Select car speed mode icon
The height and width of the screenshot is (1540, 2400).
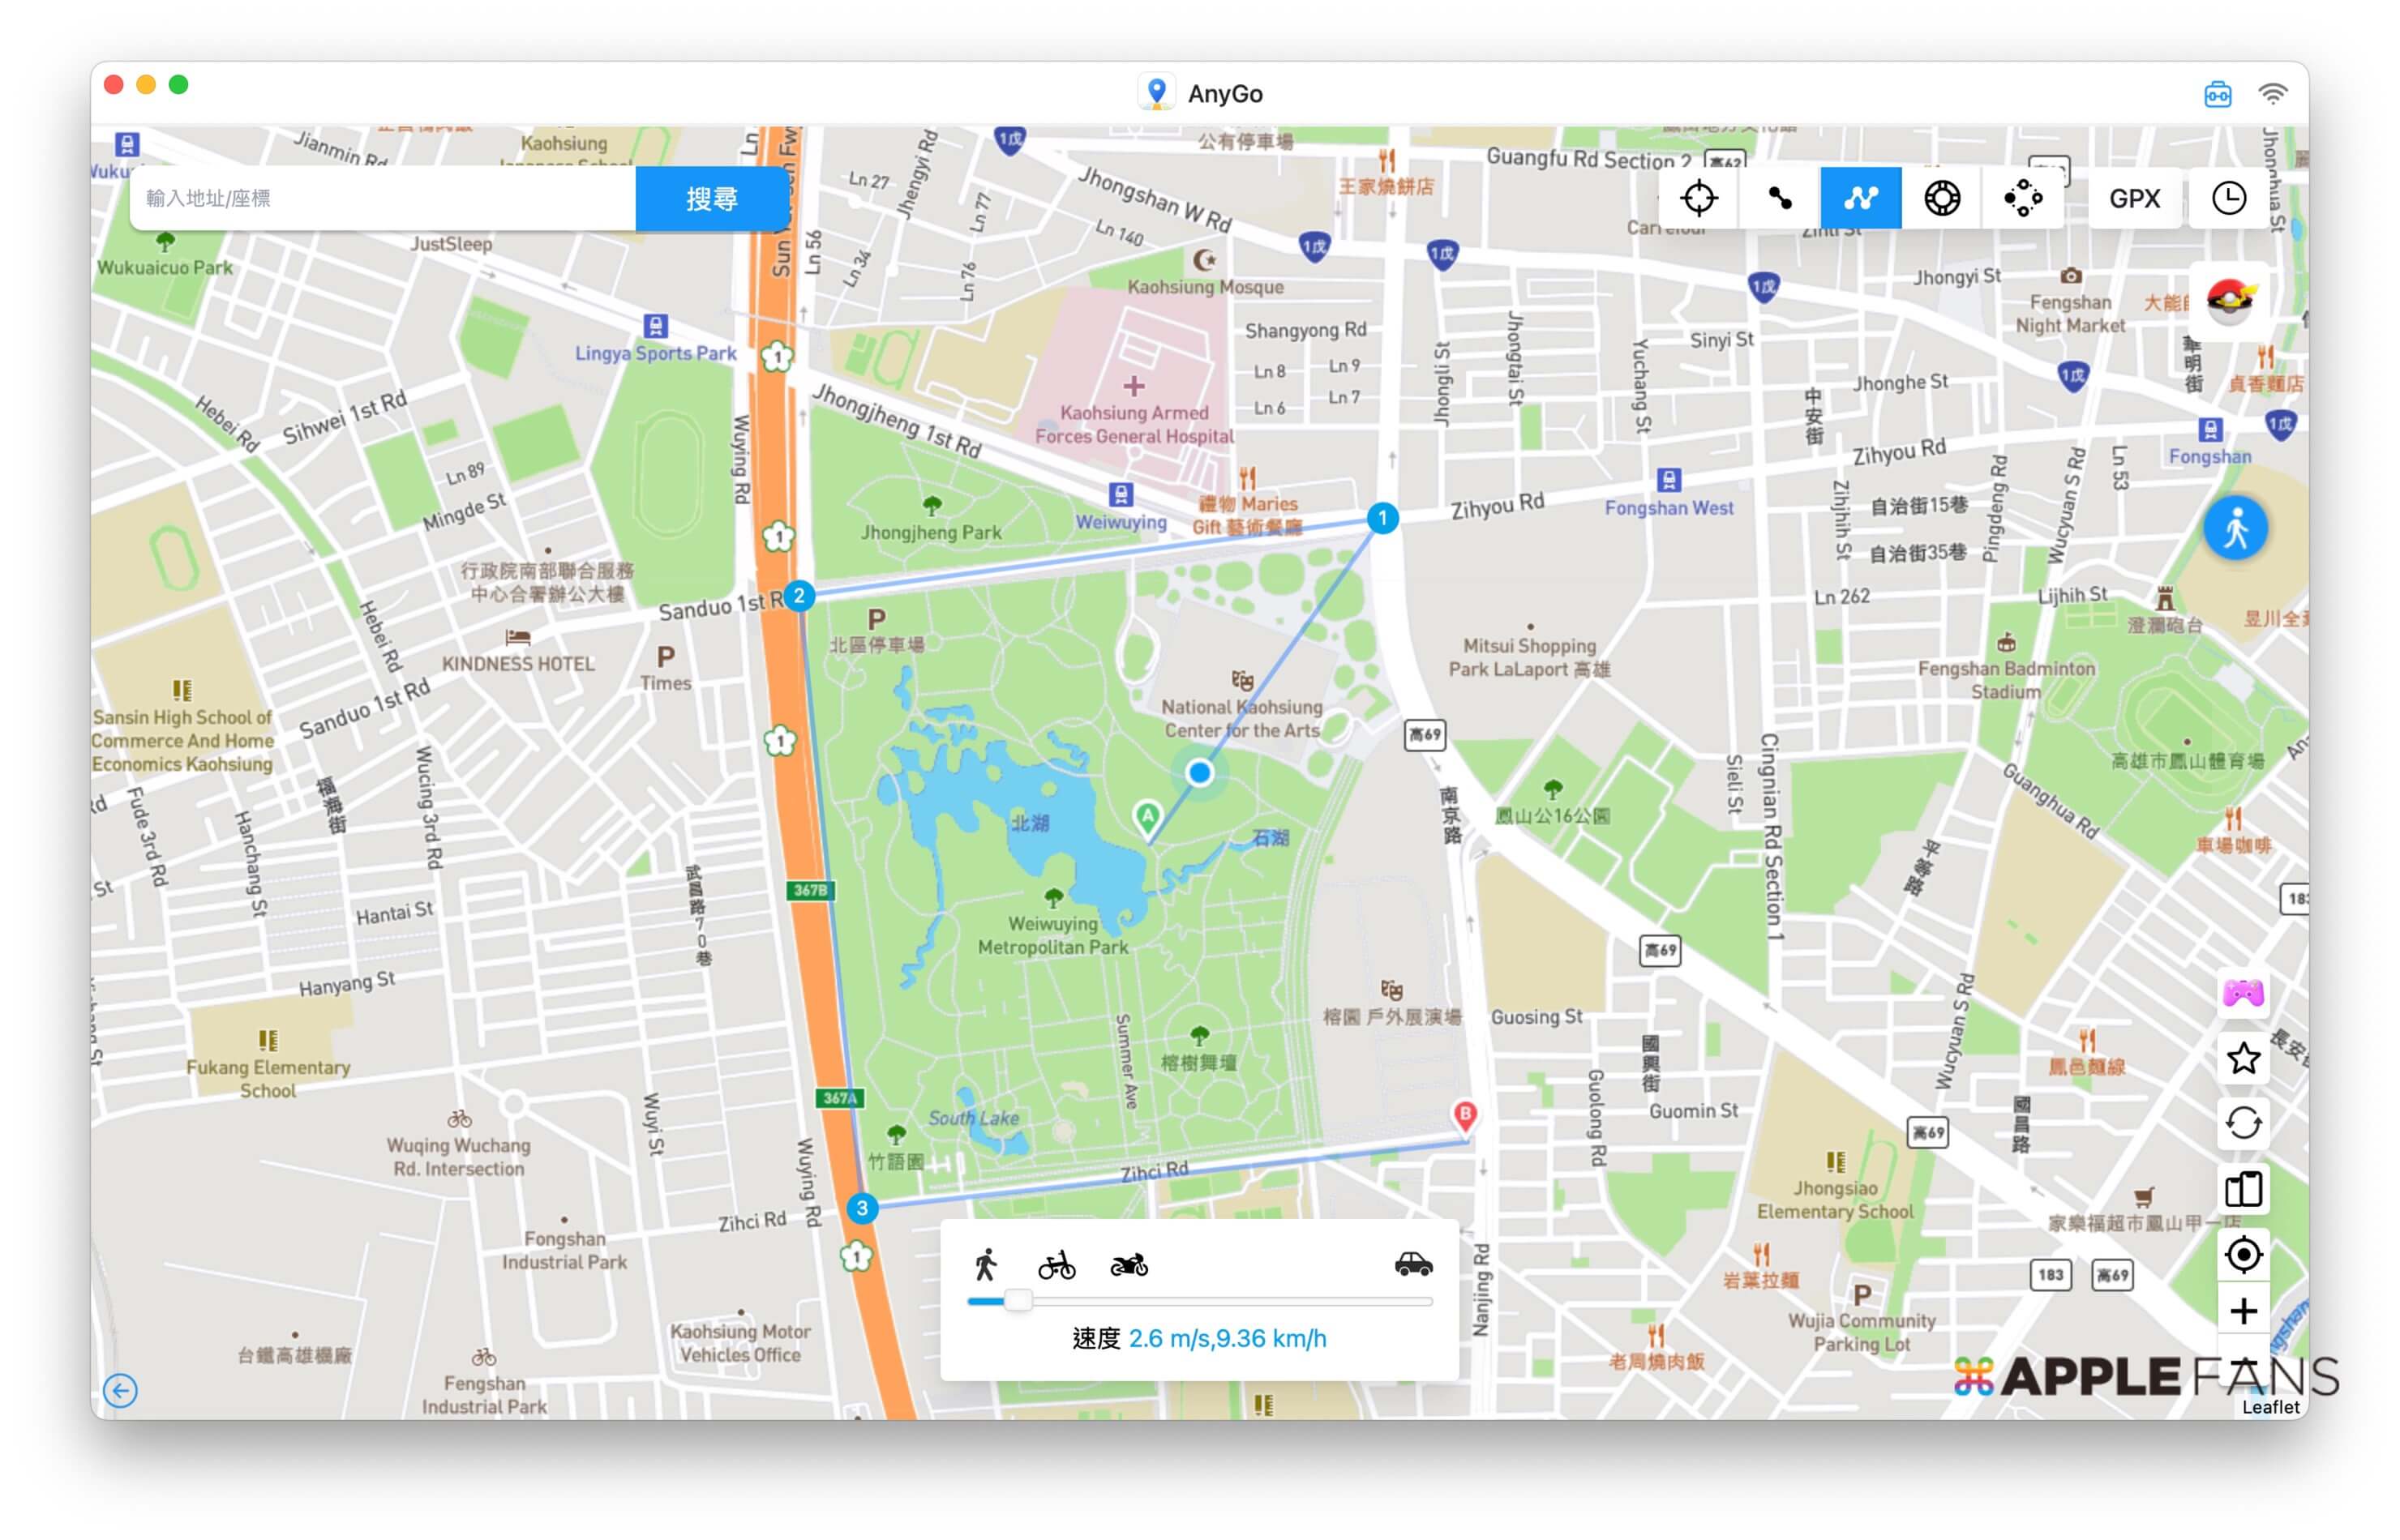click(1412, 1265)
